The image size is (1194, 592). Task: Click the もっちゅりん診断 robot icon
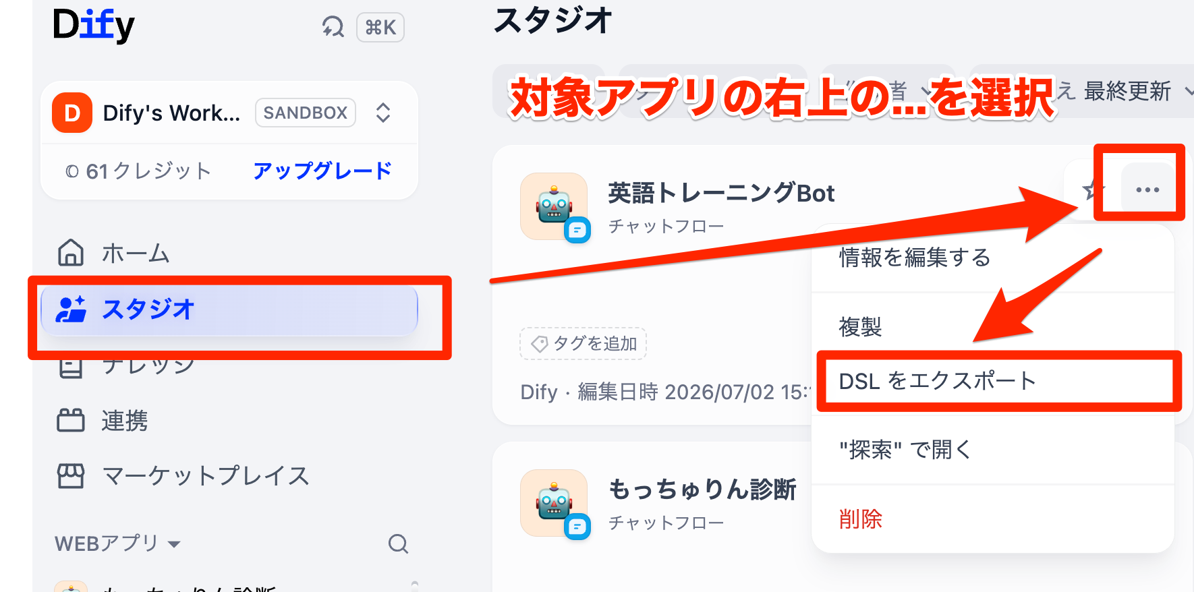coord(555,503)
